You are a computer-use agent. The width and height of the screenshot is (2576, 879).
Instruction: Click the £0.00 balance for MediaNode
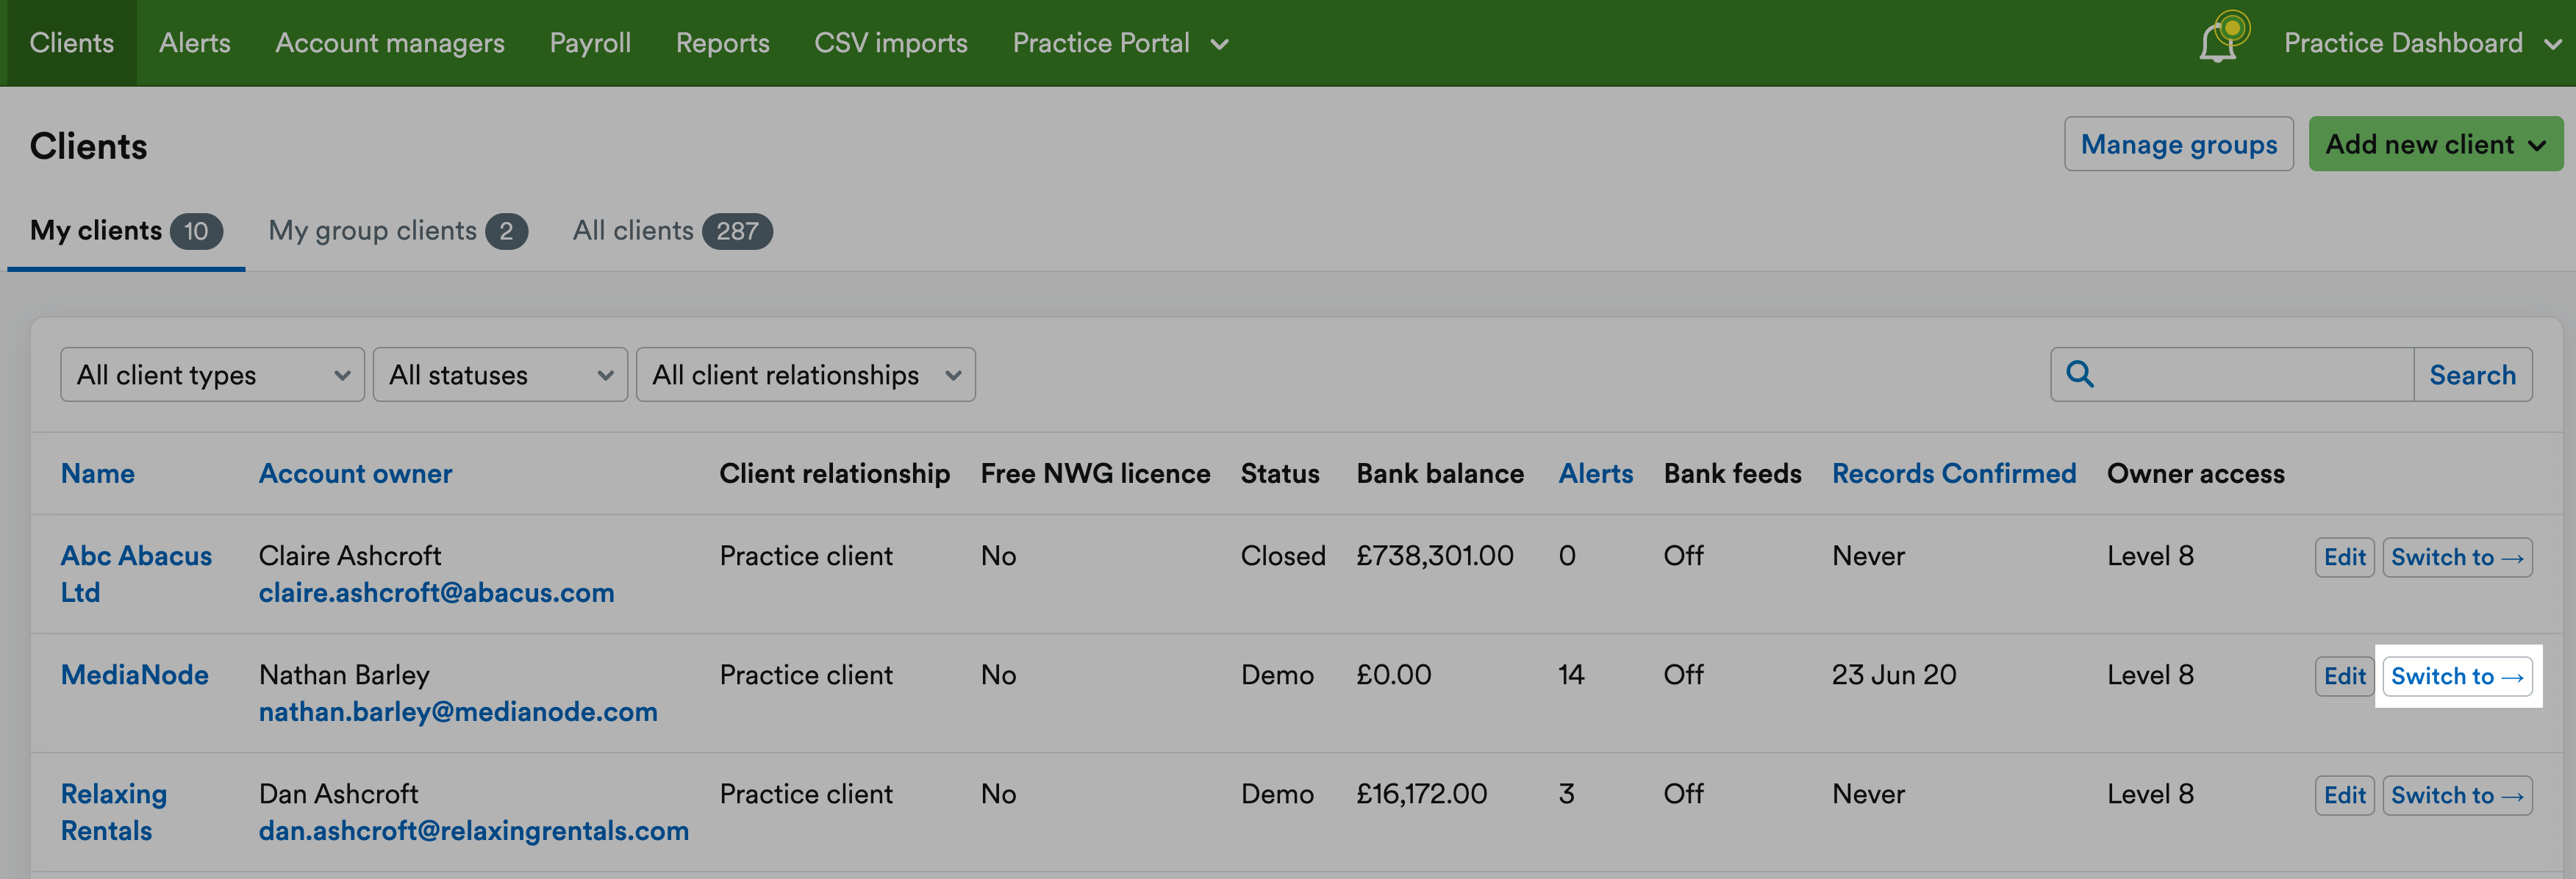[1393, 675]
